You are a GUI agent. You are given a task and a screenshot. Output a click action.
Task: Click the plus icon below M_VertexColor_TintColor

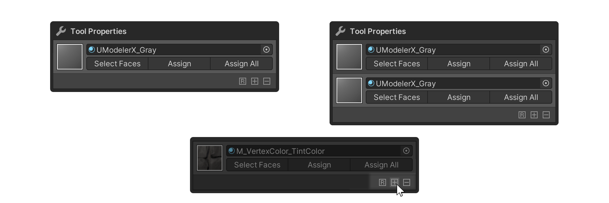pos(395,182)
